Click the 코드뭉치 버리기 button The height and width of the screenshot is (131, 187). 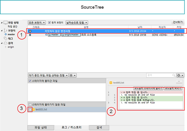(x=173, y=88)
